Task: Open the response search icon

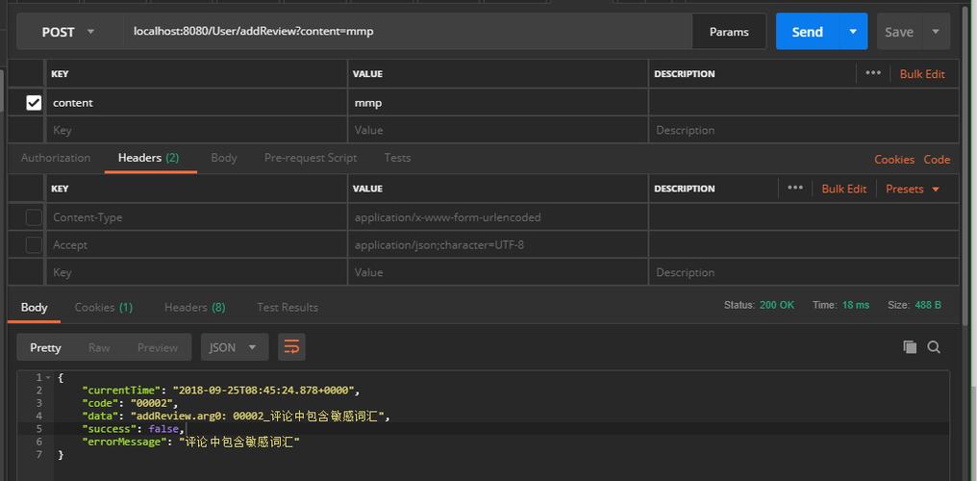Action: pos(934,347)
